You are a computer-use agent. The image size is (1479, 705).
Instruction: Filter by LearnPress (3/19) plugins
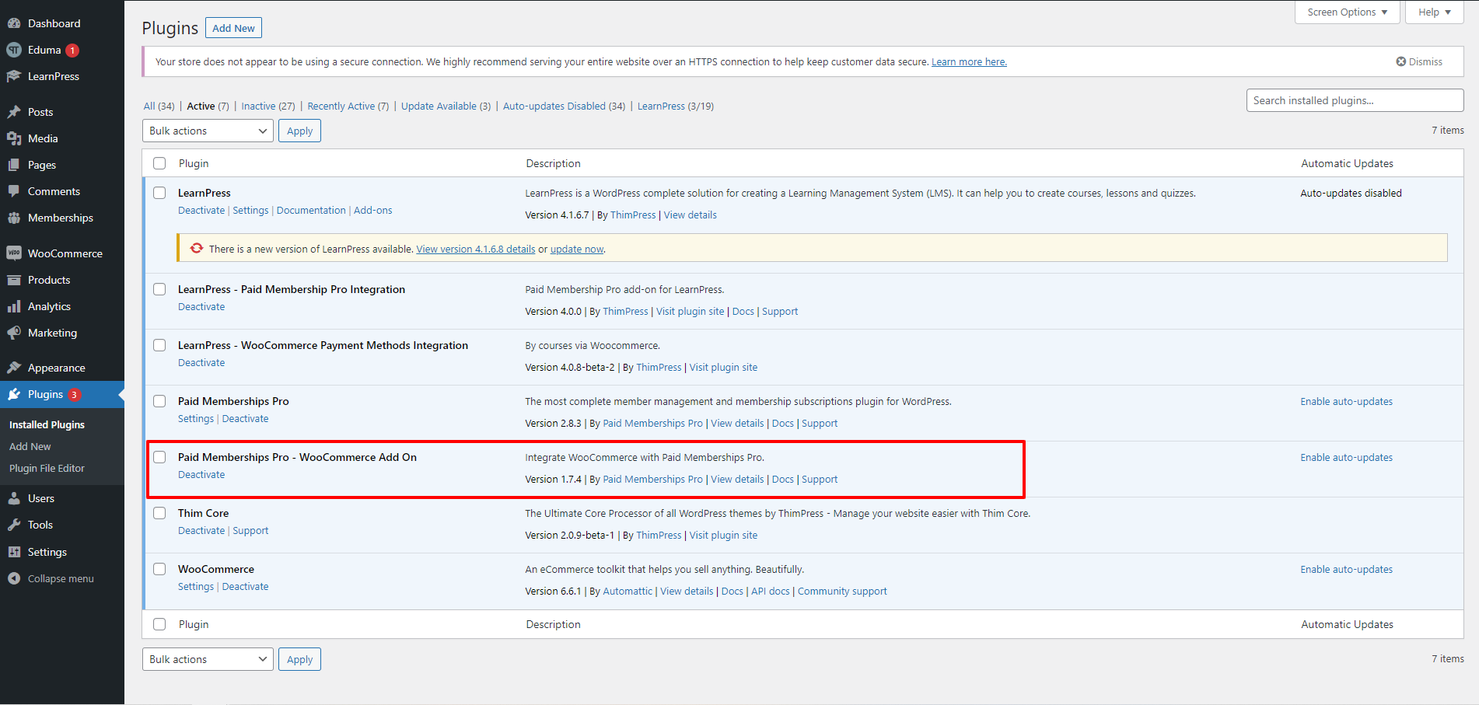(x=676, y=106)
